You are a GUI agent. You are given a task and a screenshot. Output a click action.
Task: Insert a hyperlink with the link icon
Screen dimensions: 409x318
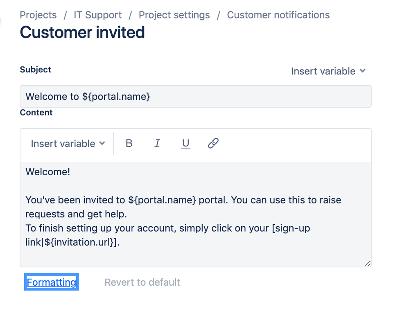point(213,143)
